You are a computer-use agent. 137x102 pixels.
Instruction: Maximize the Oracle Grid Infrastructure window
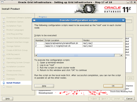pos(131,2)
